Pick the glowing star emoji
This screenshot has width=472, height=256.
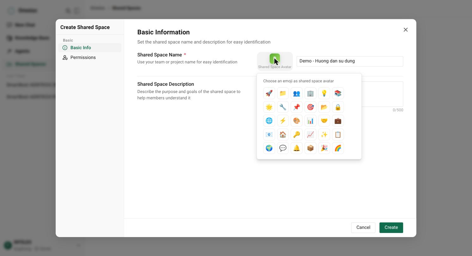click(269, 107)
